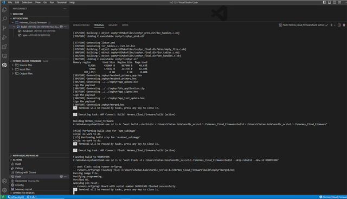
Task: Click the remote window indicator in status bar
Action: pos(3,197)
